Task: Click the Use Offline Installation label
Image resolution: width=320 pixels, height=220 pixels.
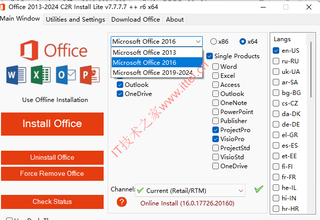Action: click(x=55, y=100)
